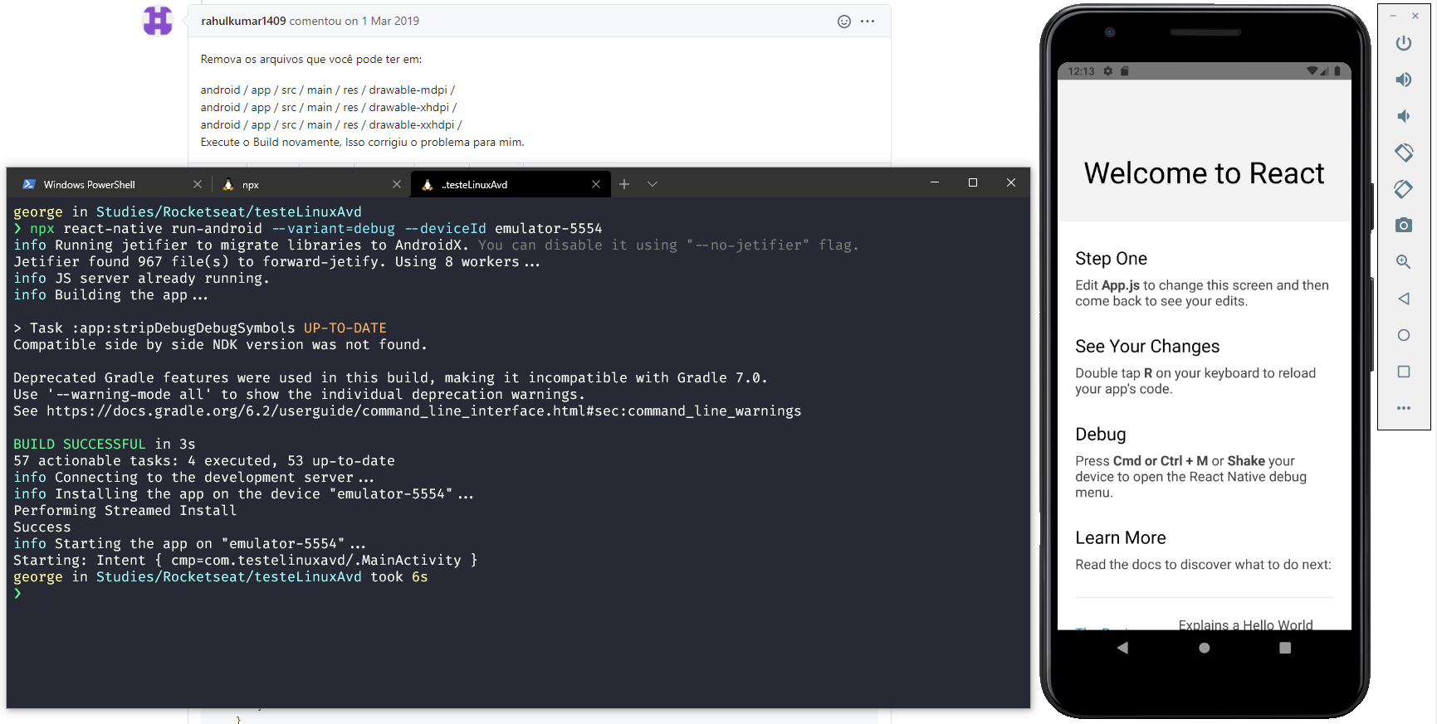Click Debug section heading in app
Screen dimensions: 1437x724
(1101, 435)
